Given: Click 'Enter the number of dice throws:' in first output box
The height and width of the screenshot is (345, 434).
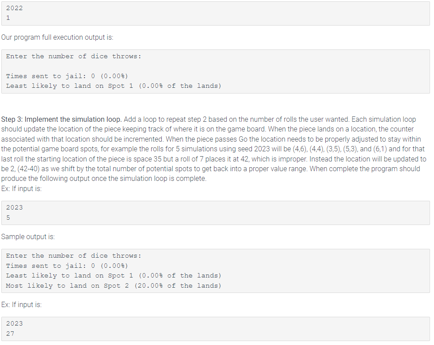Looking at the screenshot, I should coord(74,56).
